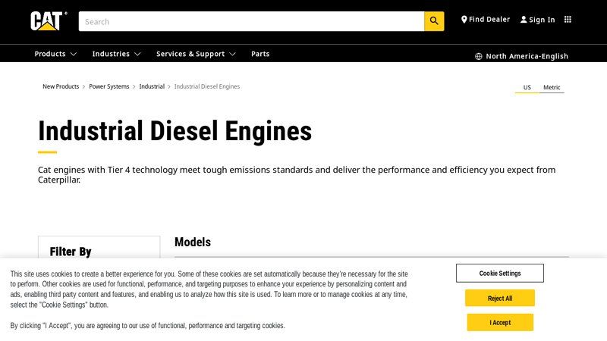
Task: Reject all cookies
Action: (x=500, y=299)
